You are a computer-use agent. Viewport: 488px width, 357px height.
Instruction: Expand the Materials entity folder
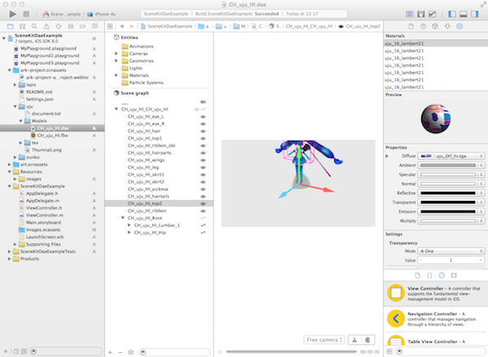tap(116, 76)
